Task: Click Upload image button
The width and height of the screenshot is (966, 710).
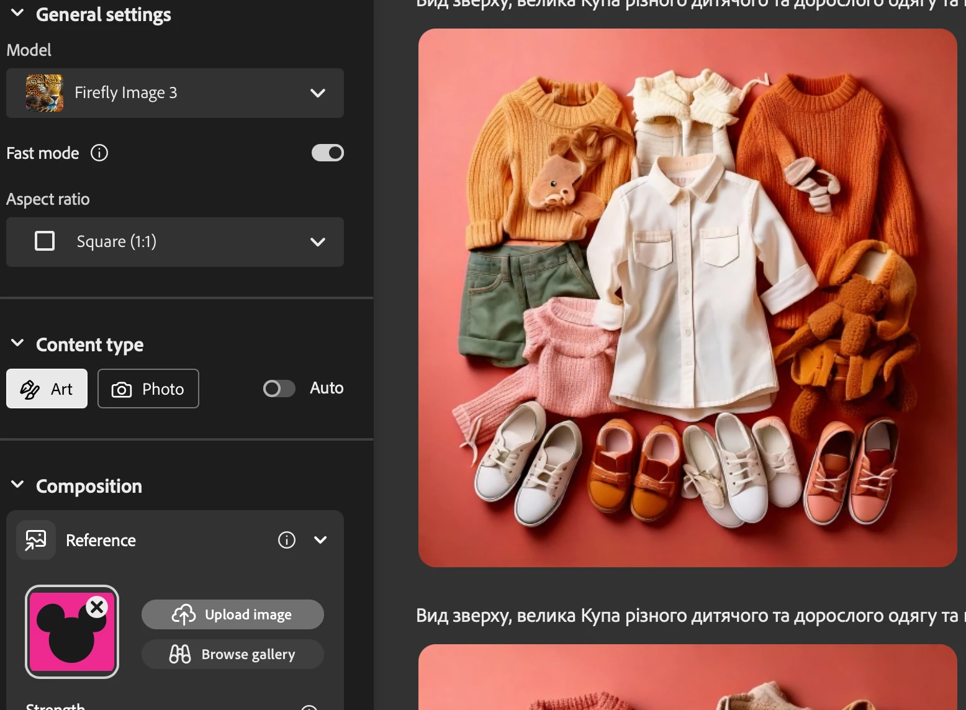Action: point(233,614)
